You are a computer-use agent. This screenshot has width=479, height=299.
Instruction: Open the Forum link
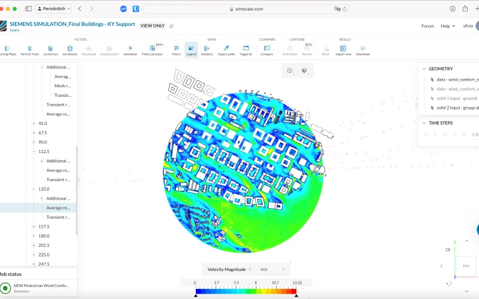click(x=428, y=26)
